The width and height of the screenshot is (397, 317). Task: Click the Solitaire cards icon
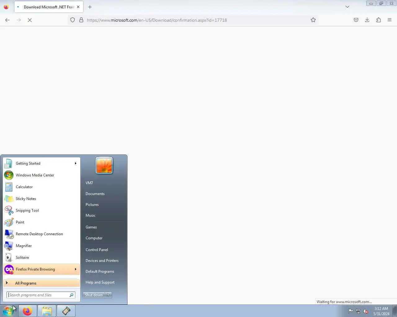(x=9, y=258)
